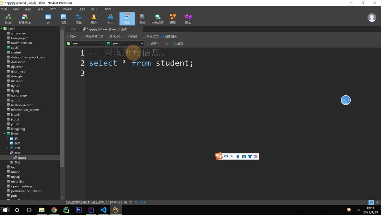The image size is (381, 215).
Task: Open 查询创建工具 (Query Builder)
Action: point(92,37)
